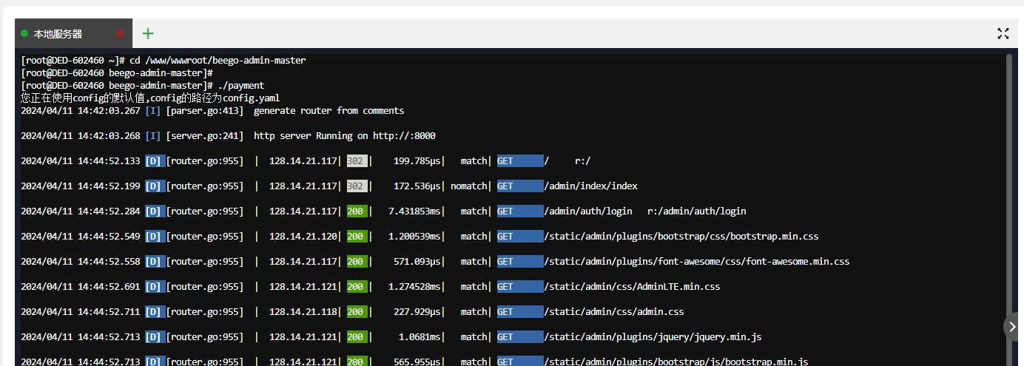Click the '/static/admin/css/admin.css' path
Viewport: 1024px width, 366px height.
[x=614, y=312]
